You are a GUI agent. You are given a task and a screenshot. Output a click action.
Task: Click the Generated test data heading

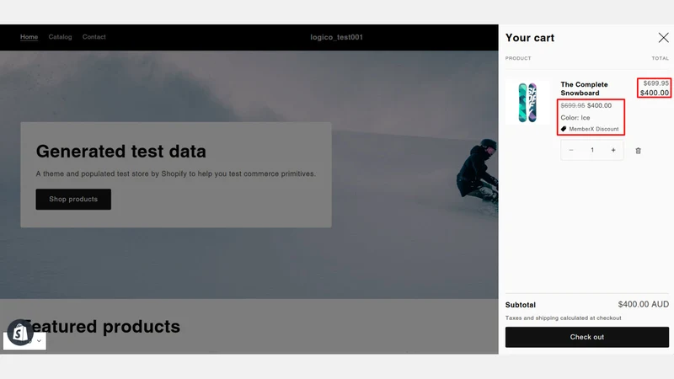pos(120,152)
